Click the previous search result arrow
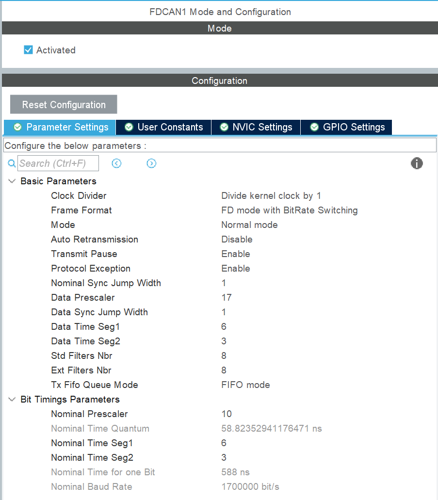Screen dimensions: 438x500 pos(116,163)
